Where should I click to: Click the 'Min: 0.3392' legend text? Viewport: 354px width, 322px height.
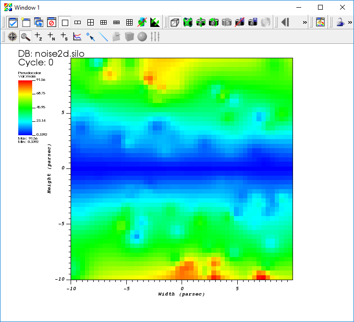tap(28, 142)
